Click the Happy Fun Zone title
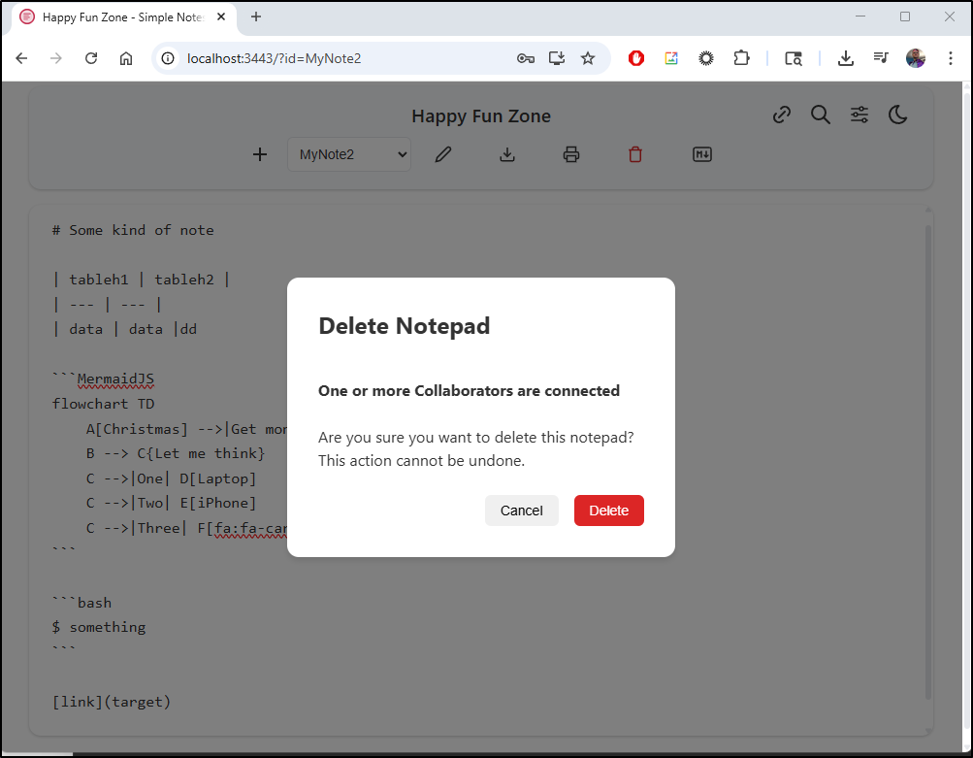The width and height of the screenshot is (973, 758). (x=481, y=116)
